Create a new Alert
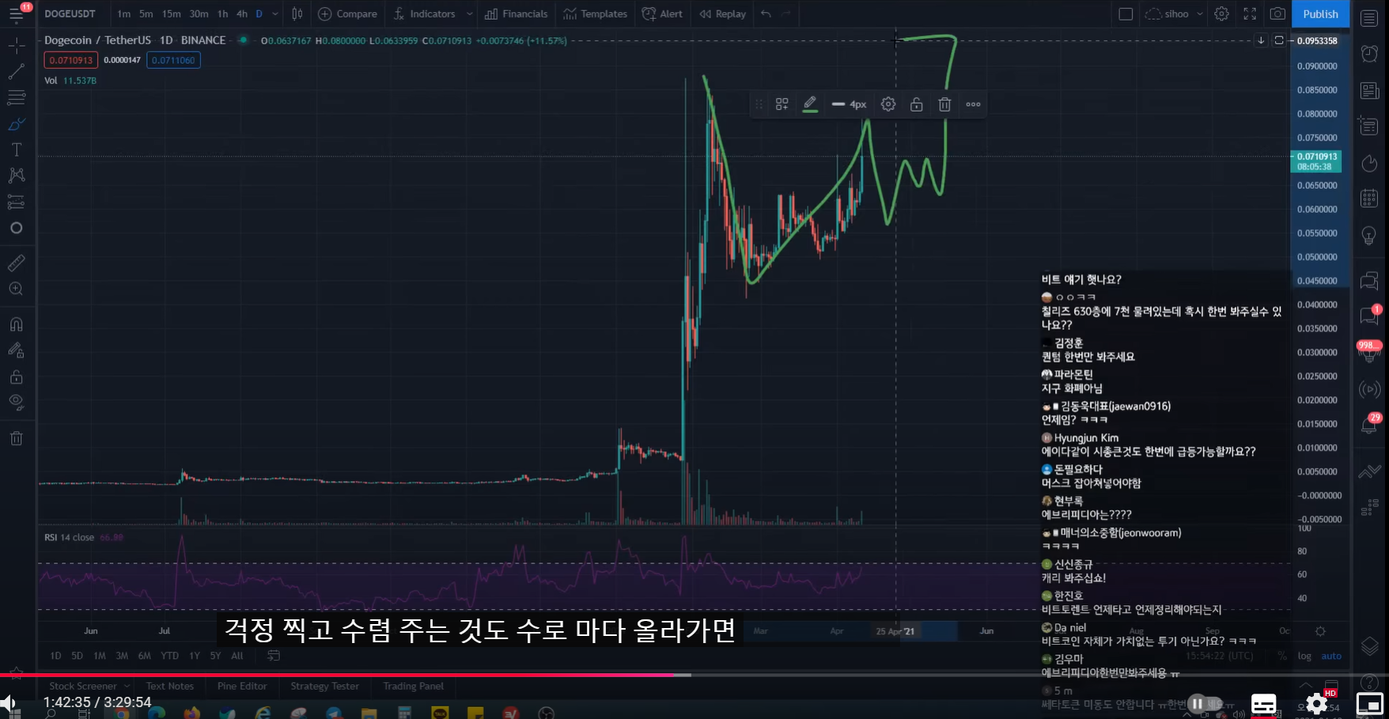This screenshot has height=719, width=1389. click(663, 13)
